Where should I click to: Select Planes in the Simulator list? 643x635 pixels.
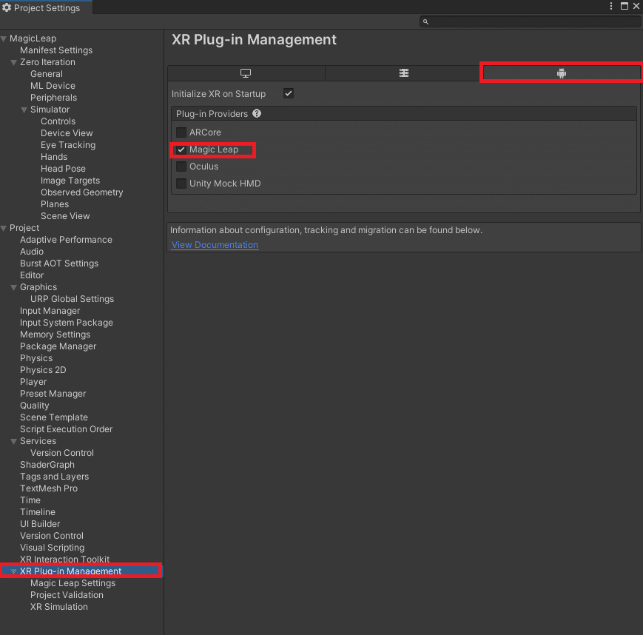pos(55,204)
